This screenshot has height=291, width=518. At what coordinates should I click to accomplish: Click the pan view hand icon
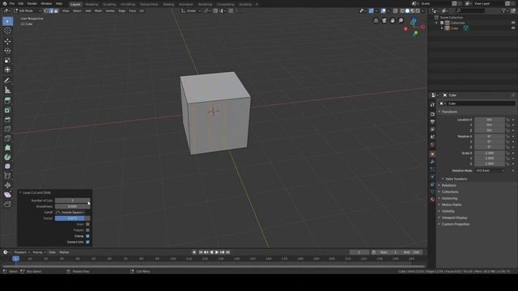tap(393, 20)
